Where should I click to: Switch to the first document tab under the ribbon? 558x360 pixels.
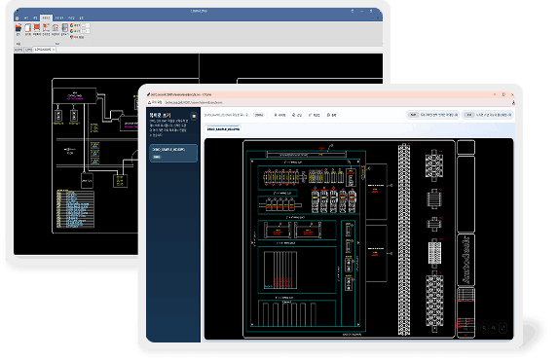coord(19,50)
